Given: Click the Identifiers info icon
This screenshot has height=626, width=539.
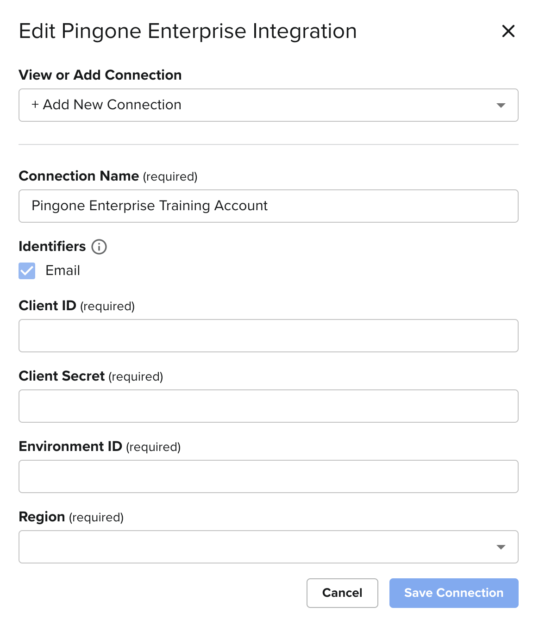Looking at the screenshot, I should click(99, 247).
